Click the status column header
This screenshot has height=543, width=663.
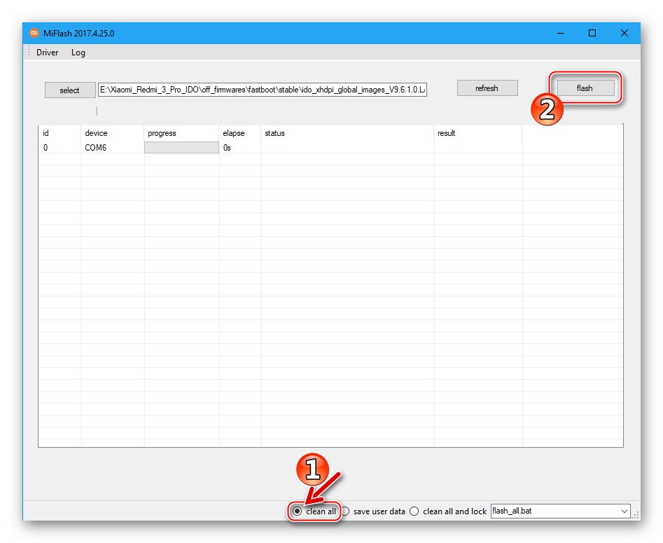[x=347, y=133]
